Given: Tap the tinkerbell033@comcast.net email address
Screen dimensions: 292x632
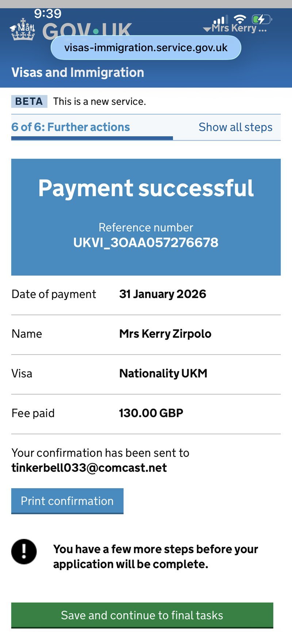Looking at the screenshot, I should click(x=89, y=468).
